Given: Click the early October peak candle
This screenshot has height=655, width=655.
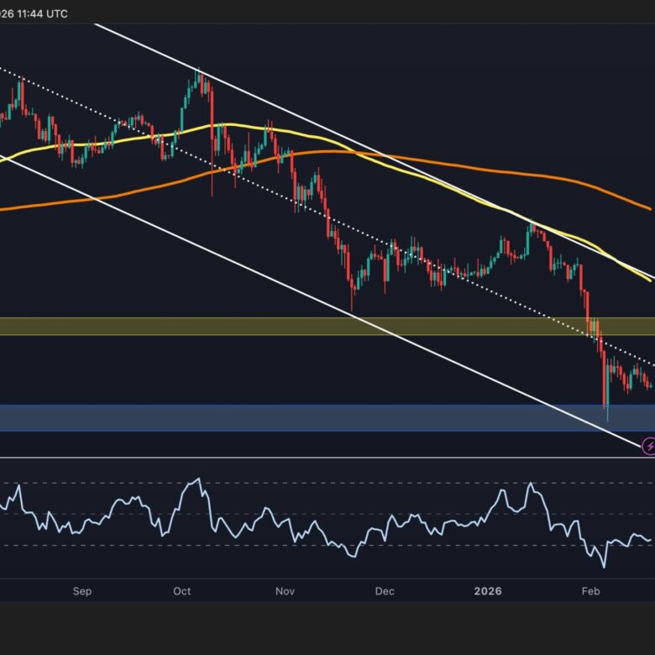Looking at the screenshot, I should (199, 77).
